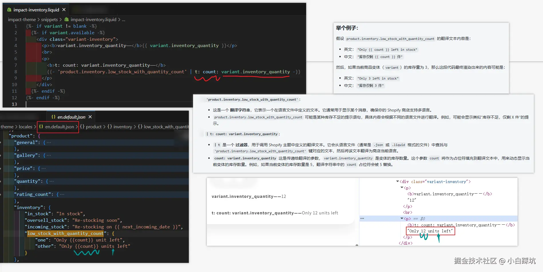This screenshot has width=543, height=272.
Task: Select the inventory breadcrumb segment
Action: (123, 127)
